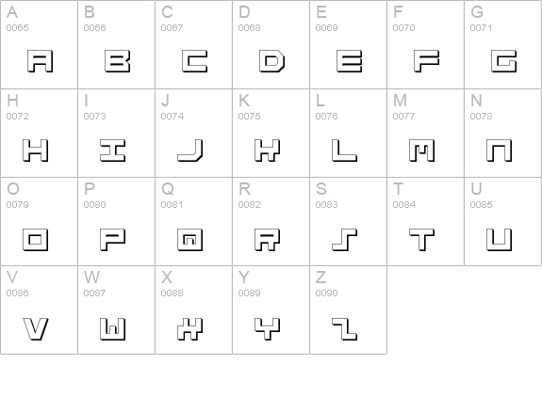Click the N glyph coded 0078
This screenshot has height=396, width=542.
(x=503, y=134)
